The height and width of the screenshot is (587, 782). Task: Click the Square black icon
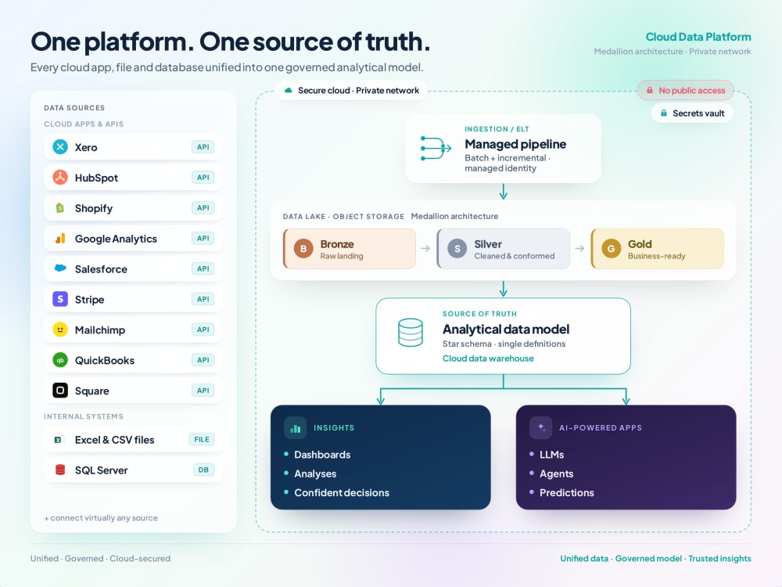tap(60, 391)
